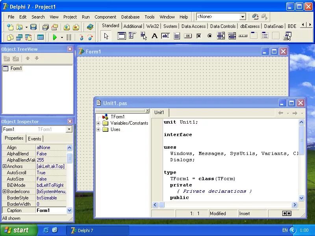
Task: Select the Frames component in Standard palette
Action: click(x=122, y=36)
